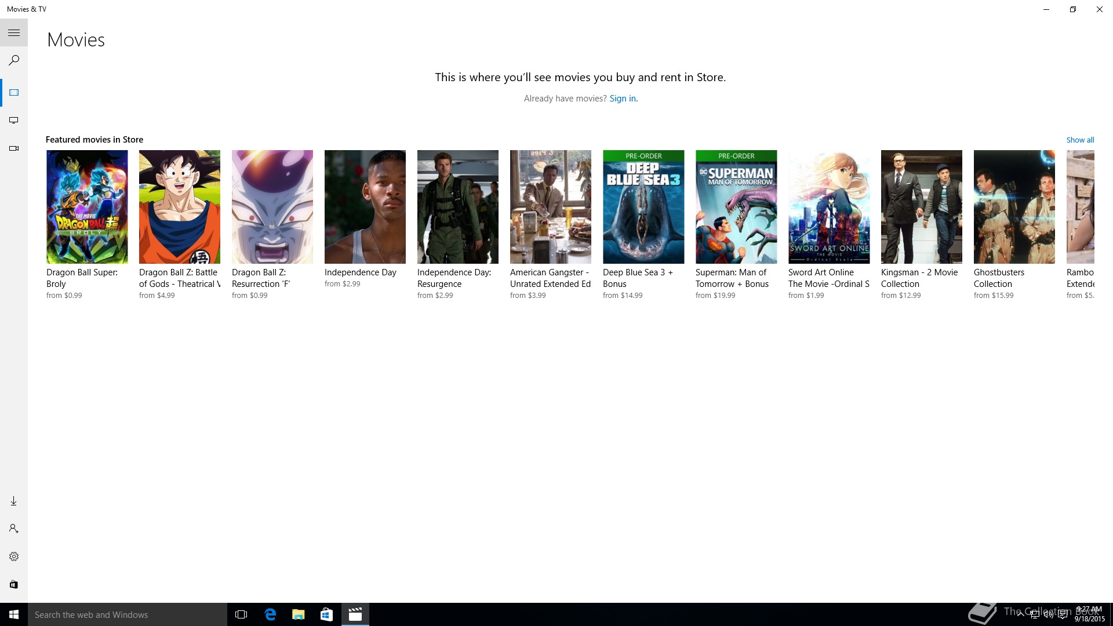The image size is (1113, 626).
Task: Click 'from $1.99' under Sword Art Online
Action: (806, 296)
